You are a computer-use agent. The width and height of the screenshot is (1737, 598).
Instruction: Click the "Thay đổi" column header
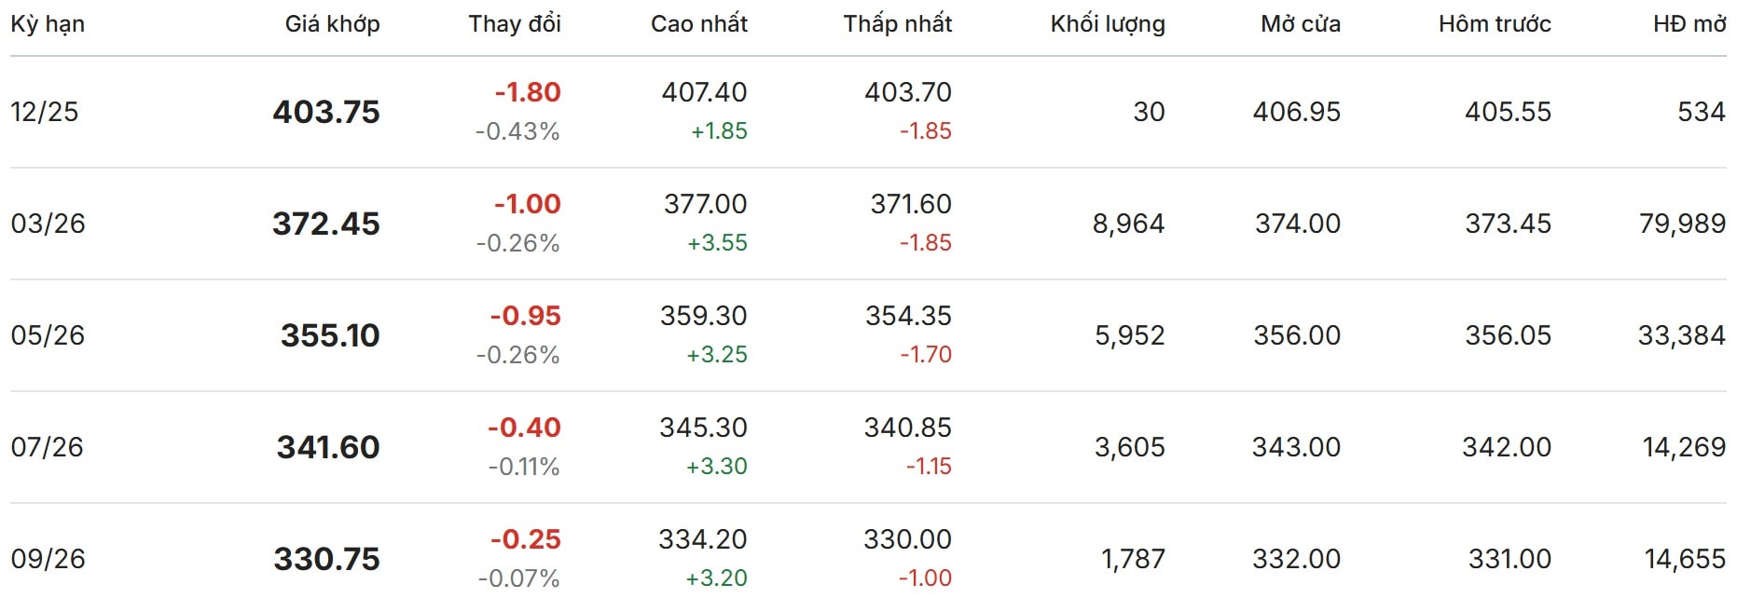[514, 24]
